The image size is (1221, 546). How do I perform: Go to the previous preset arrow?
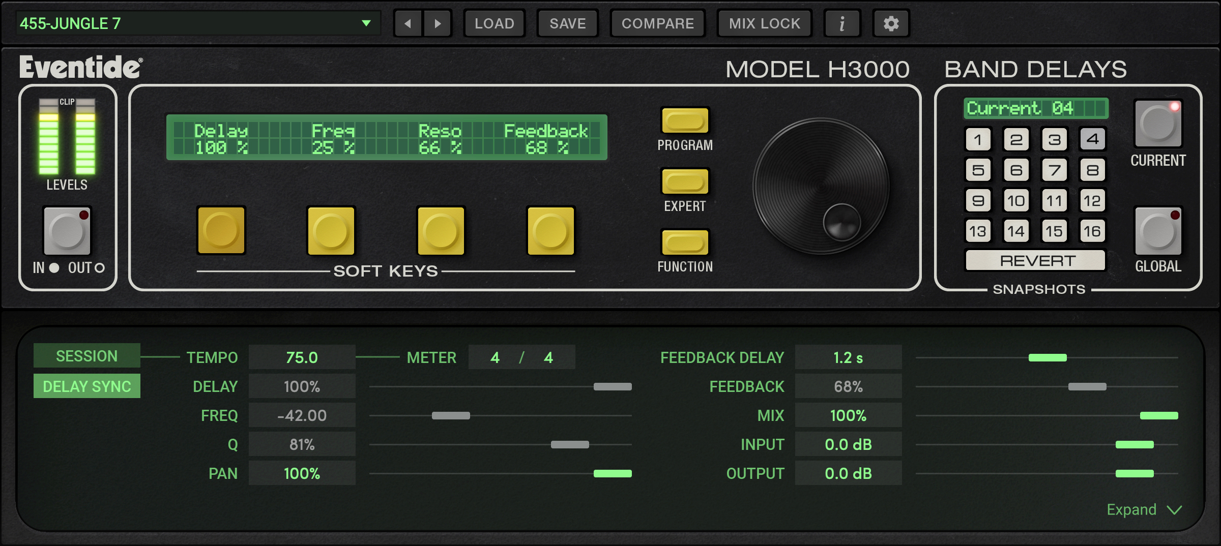click(x=408, y=23)
